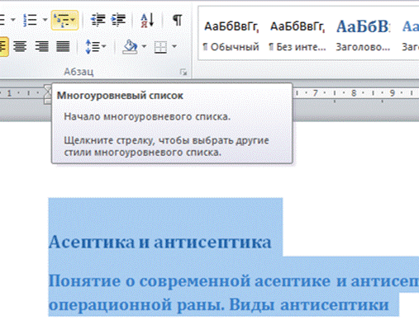Apply shading paint bucket fill
Image resolution: width=419 pixels, height=320 pixels.
[x=130, y=46]
